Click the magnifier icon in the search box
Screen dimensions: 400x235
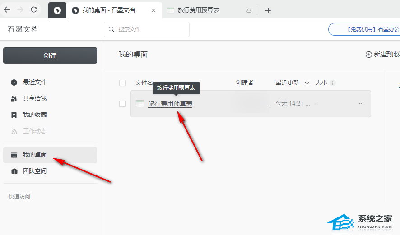point(112,29)
